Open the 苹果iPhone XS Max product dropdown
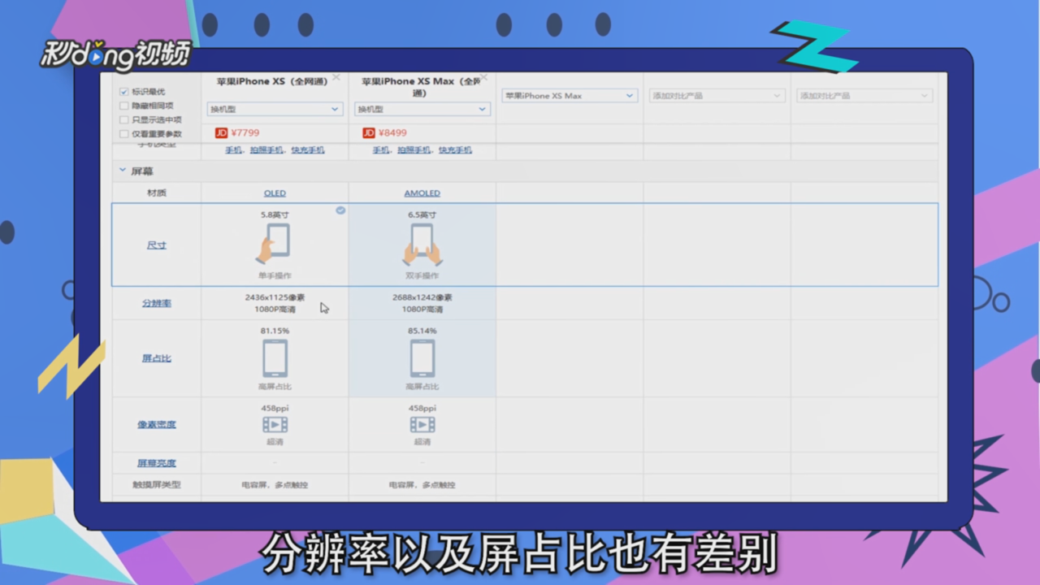Screen dimensions: 1040x585 (569, 96)
